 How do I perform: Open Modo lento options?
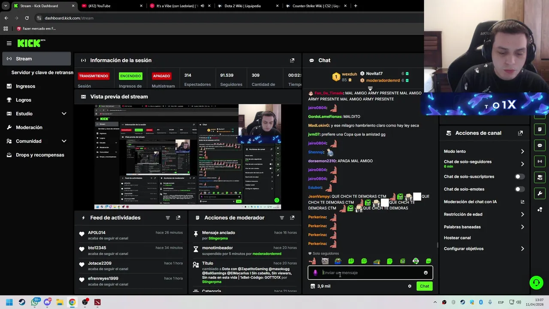click(484, 151)
